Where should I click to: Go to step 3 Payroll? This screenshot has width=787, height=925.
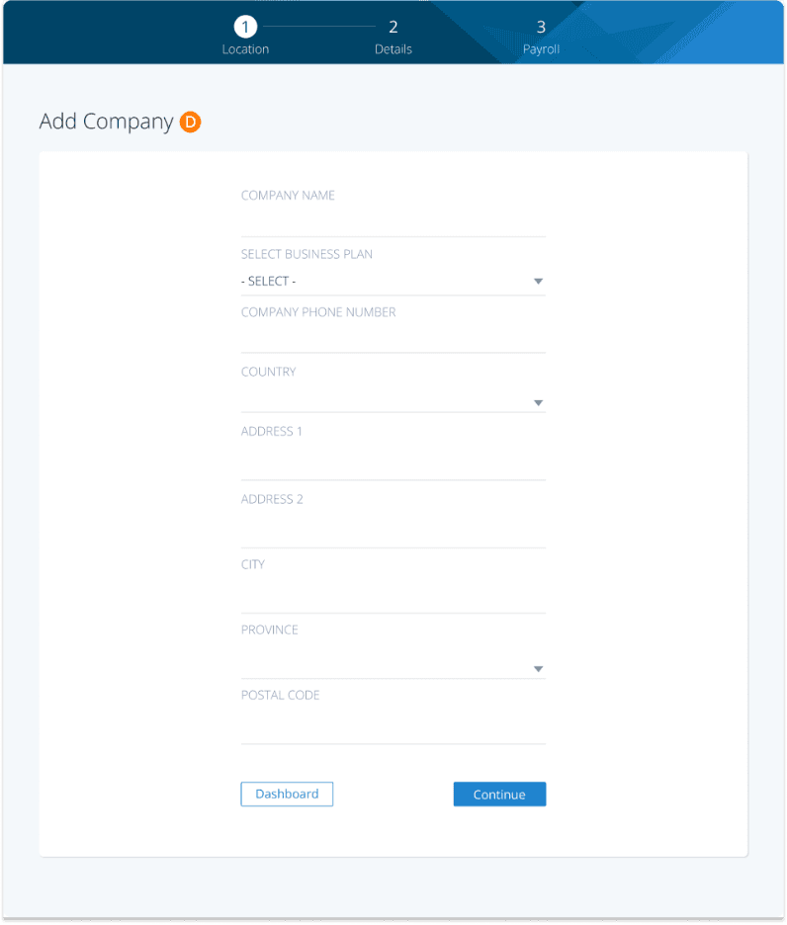[541, 37]
